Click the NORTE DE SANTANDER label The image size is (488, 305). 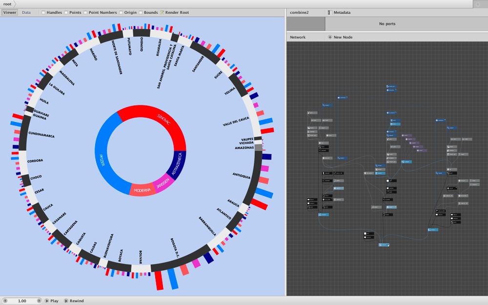tap(117, 57)
